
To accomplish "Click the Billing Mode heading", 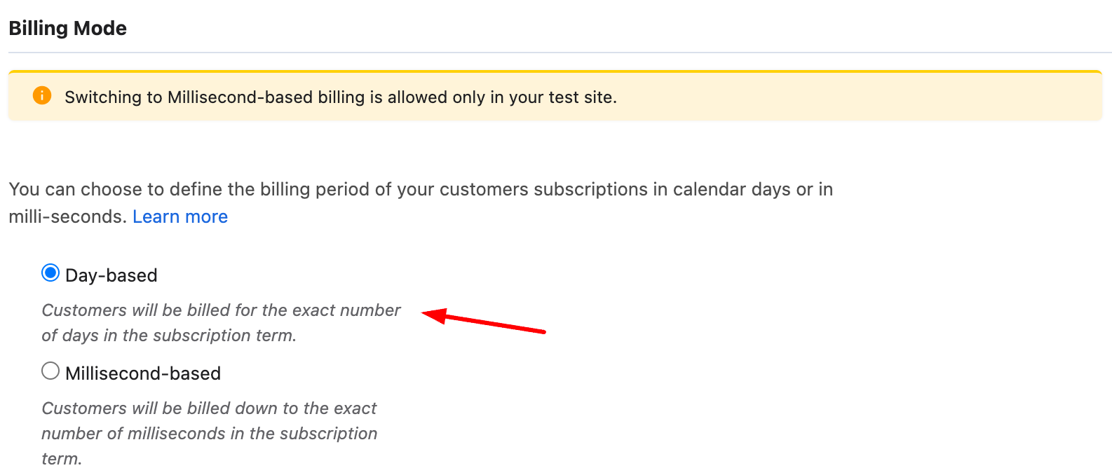I will (67, 28).
